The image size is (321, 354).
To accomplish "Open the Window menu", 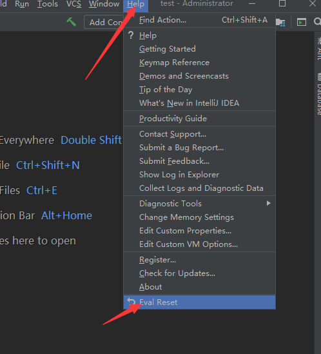I will [104, 4].
